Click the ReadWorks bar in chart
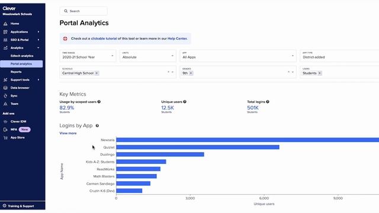379x213 pixels. coord(138,169)
